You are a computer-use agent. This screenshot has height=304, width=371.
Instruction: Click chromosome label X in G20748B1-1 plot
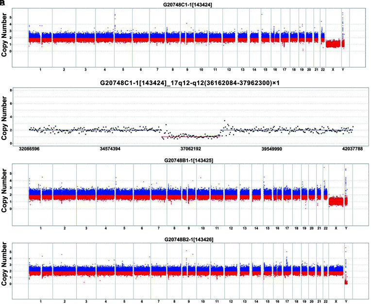336,228
